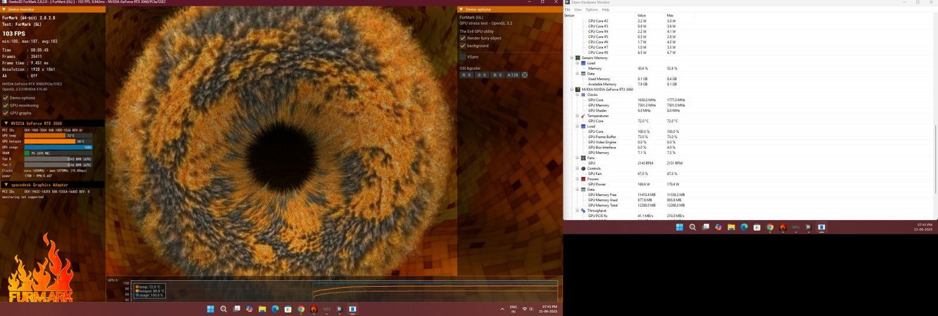Toggle the background checkbox in Demo options

(463, 46)
